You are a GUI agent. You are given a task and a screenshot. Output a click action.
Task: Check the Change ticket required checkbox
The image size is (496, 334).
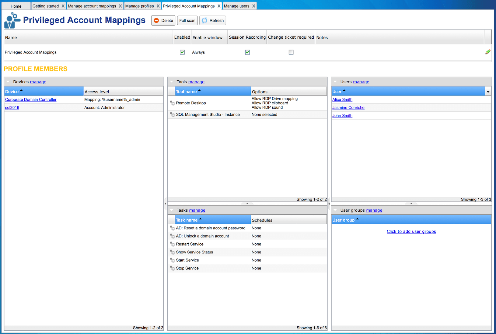click(x=291, y=52)
